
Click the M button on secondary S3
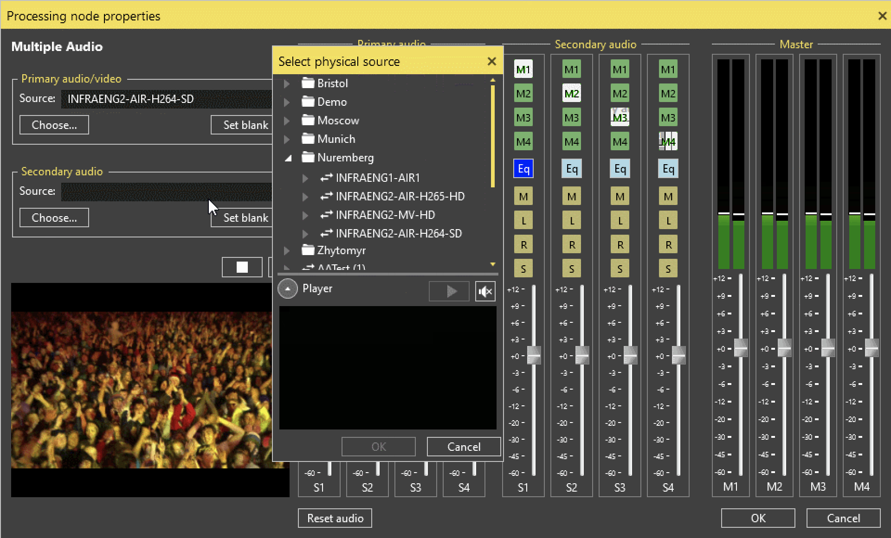(x=620, y=197)
